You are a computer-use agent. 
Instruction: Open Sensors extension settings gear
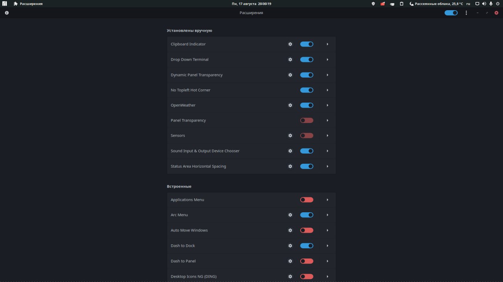[x=290, y=136]
